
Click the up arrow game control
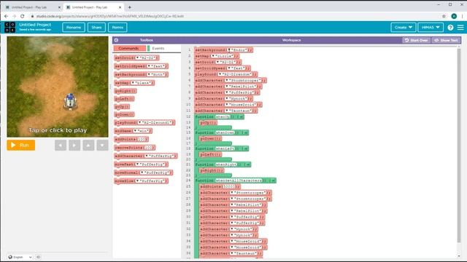(x=88, y=146)
